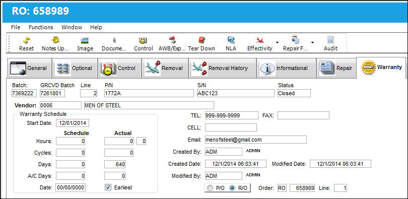This screenshot has width=408, height=199.
Task: Click the Start Date field 12/01/2014
Action: pyautogui.click(x=73, y=123)
